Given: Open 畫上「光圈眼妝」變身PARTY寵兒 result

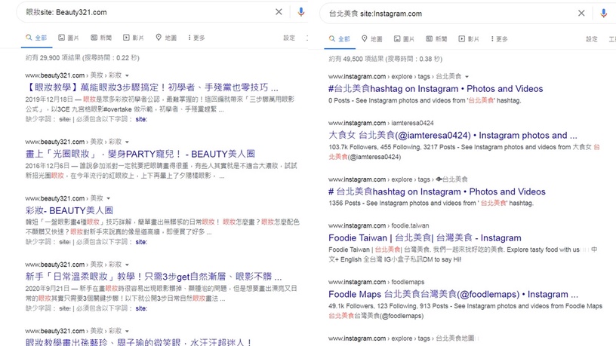Looking at the screenshot, I should click(x=140, y=154).
